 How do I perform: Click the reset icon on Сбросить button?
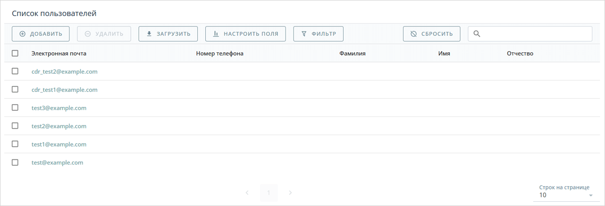[413, 34]
